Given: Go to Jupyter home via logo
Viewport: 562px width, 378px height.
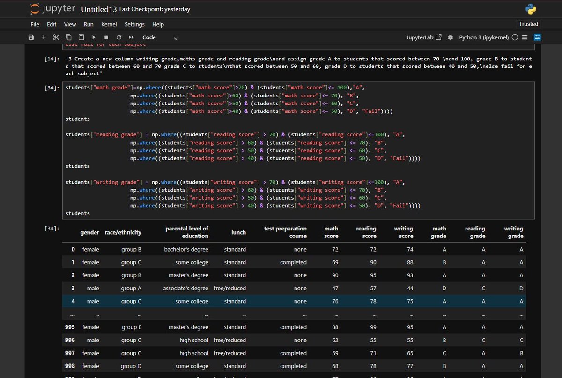Looking at the screenshot, I should [x=52, y=9].
